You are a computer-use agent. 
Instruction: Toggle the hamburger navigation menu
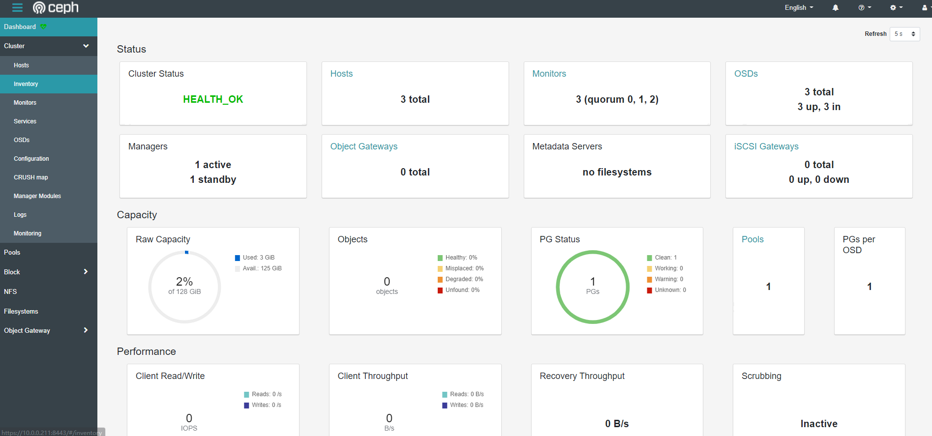17,7
